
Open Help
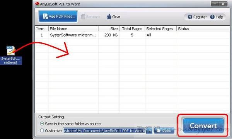[x=217, y=17]
